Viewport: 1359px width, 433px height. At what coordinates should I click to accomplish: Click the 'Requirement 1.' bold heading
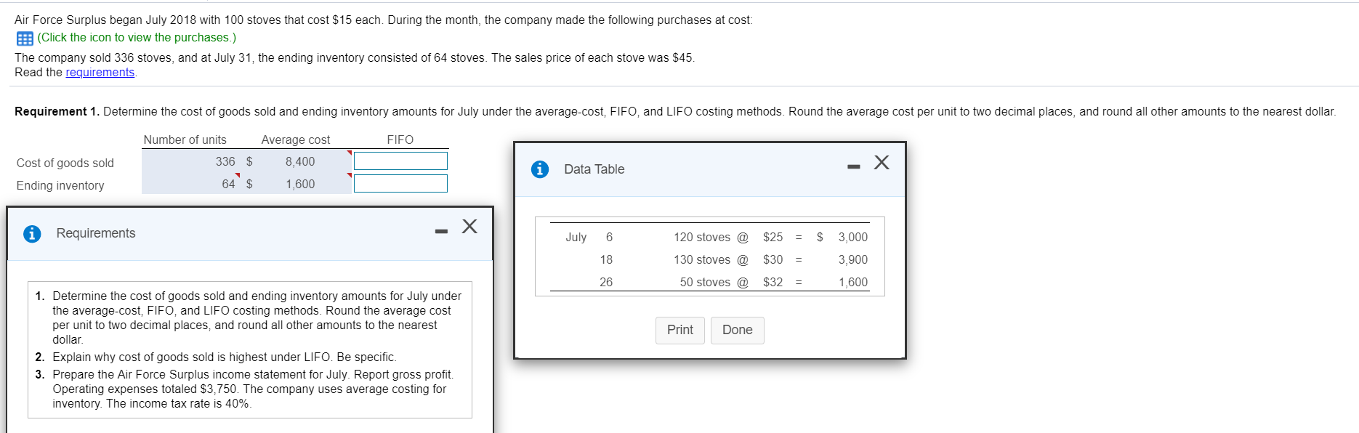57,112
